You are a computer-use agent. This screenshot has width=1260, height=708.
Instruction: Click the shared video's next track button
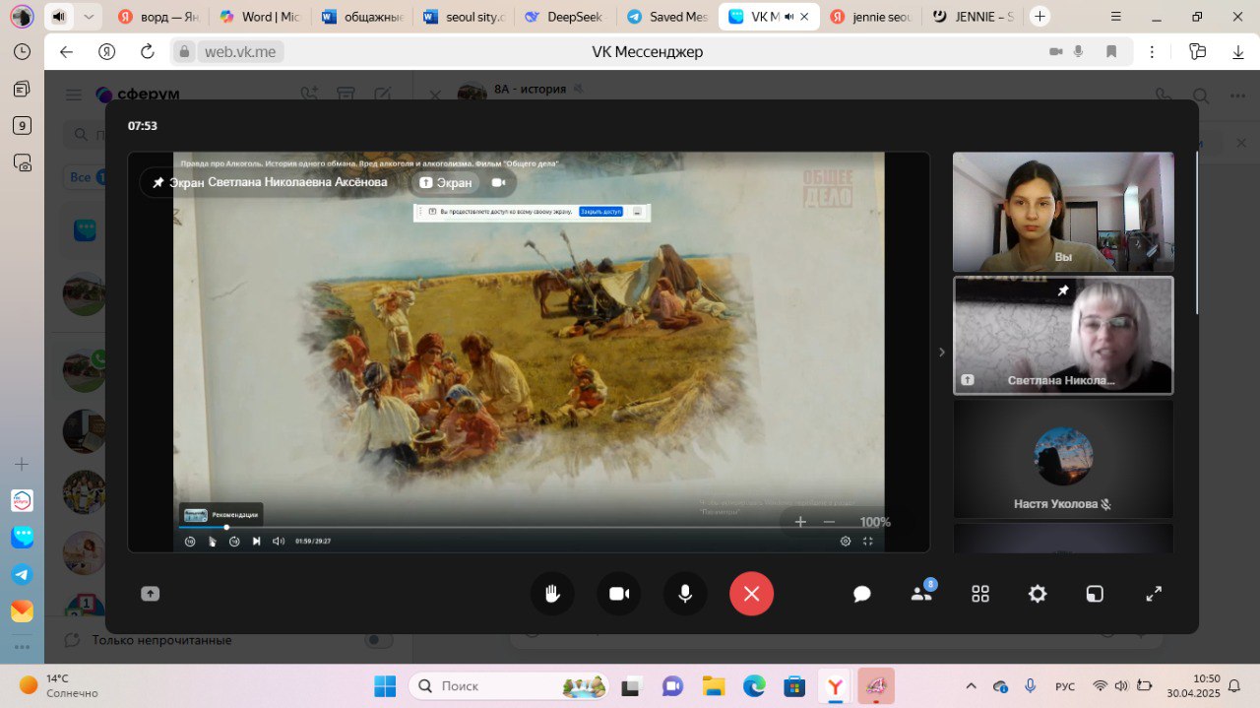[x=257, y=541]
